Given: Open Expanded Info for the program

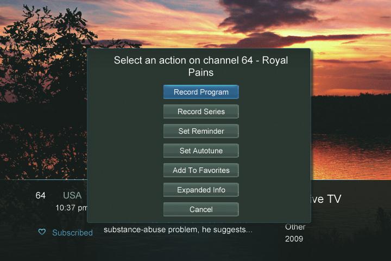Looking at the screenshot, I should [201, 190].
